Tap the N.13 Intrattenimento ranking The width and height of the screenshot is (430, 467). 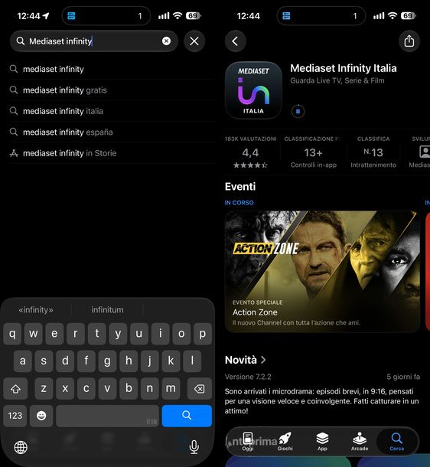coord(373,152)
